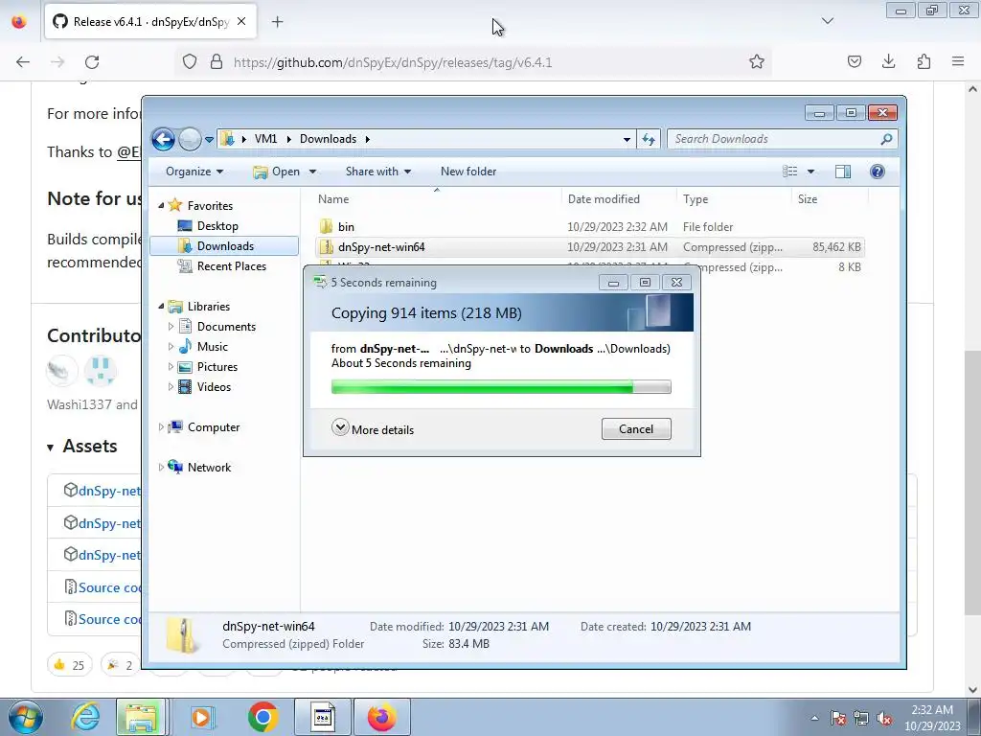Click the Open toolbar button
981x736 pixels.
277,172
